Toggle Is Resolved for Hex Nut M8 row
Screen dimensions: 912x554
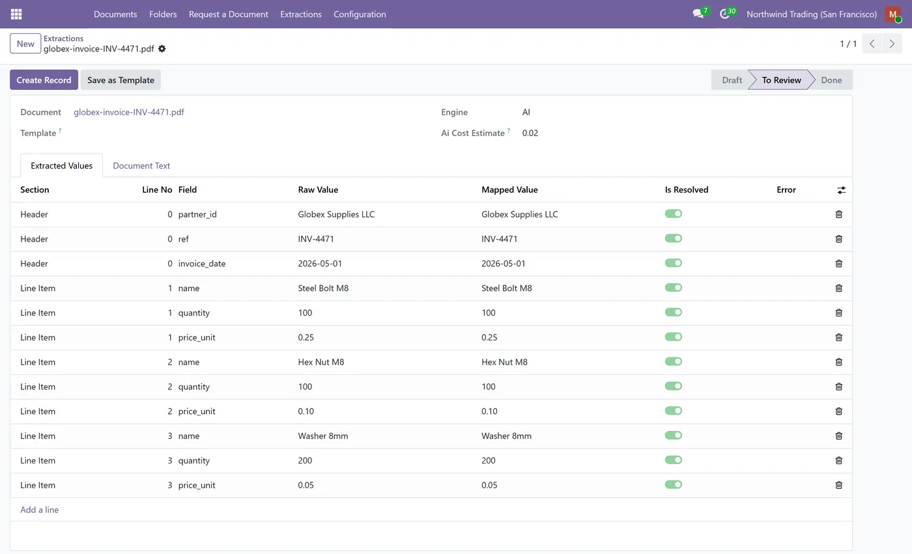(x=674, y=361)
